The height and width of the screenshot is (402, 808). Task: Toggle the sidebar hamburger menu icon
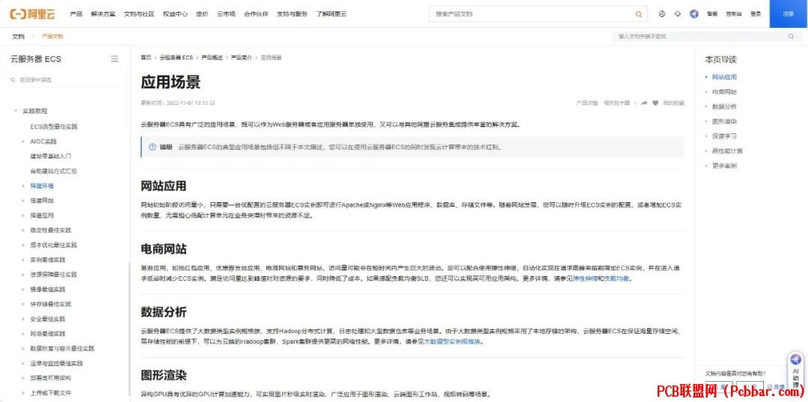click(x=115, y=58)
